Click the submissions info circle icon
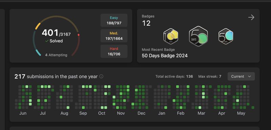271x130 pixels. [101, 76]
